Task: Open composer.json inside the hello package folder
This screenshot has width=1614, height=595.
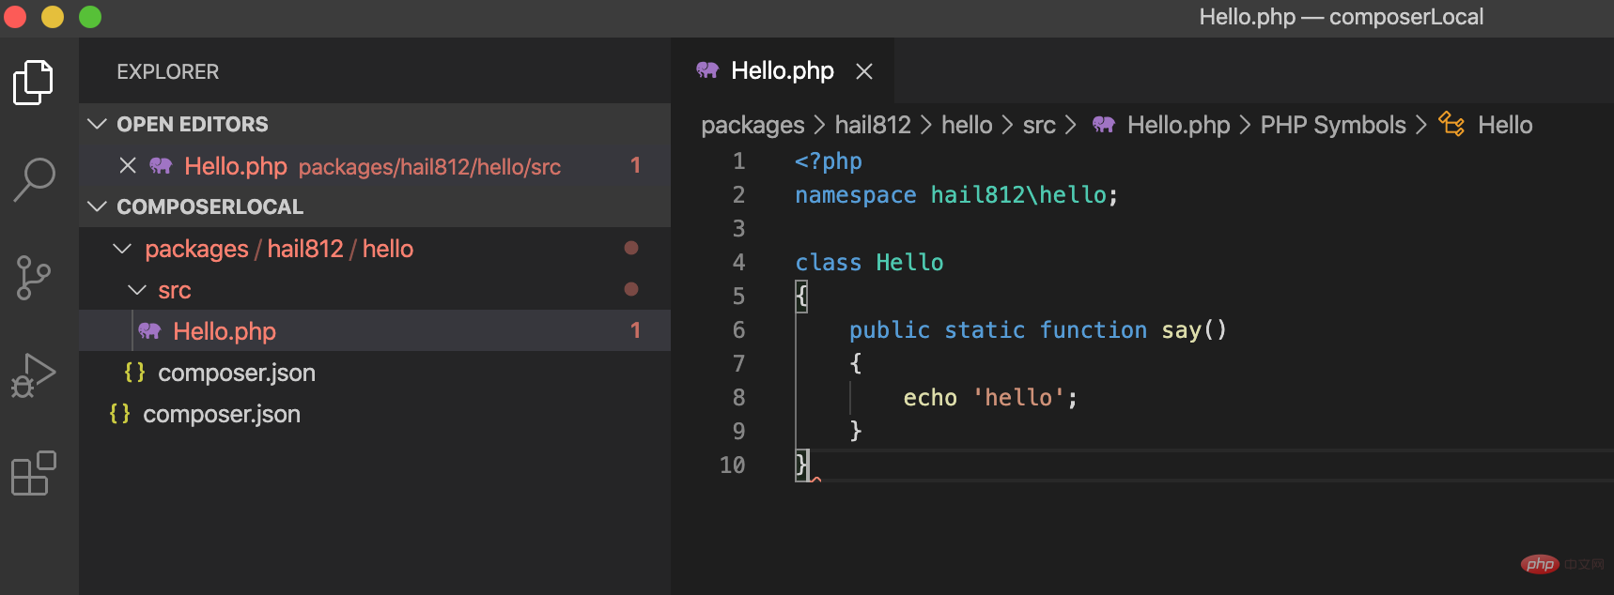Action: click(236, 373)
